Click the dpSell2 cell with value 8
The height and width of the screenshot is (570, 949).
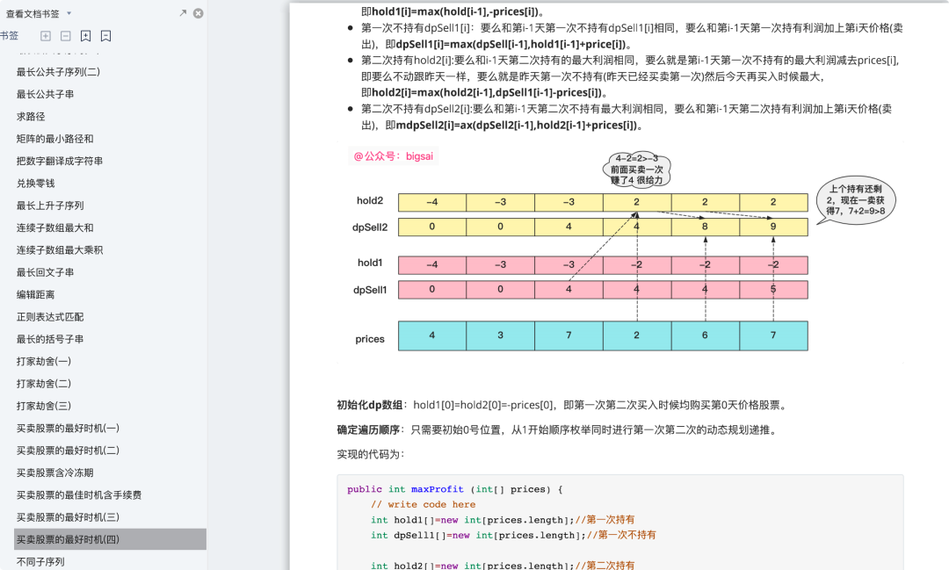click(705, 227)
